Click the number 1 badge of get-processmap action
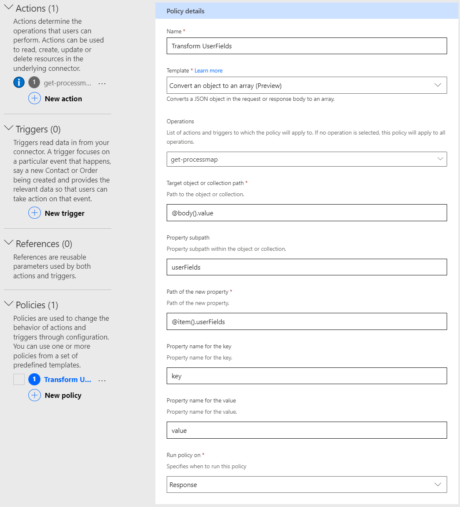The width and height of the screenshot is (460, 507). [34, 82]
